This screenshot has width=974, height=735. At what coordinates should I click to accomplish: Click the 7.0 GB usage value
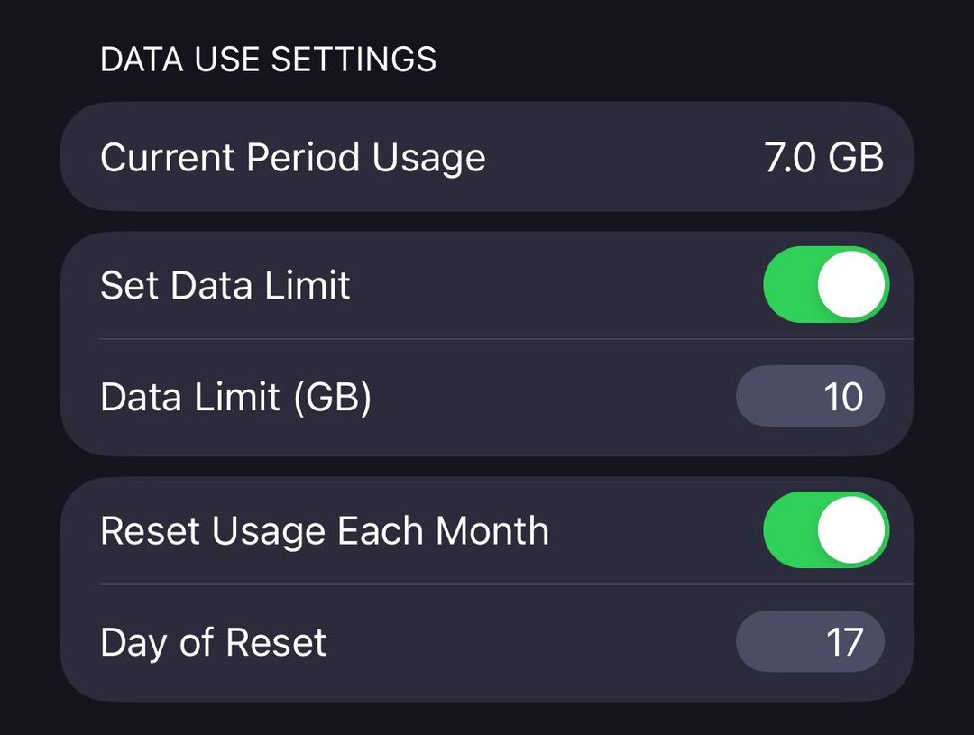click(x=823, y=157)
